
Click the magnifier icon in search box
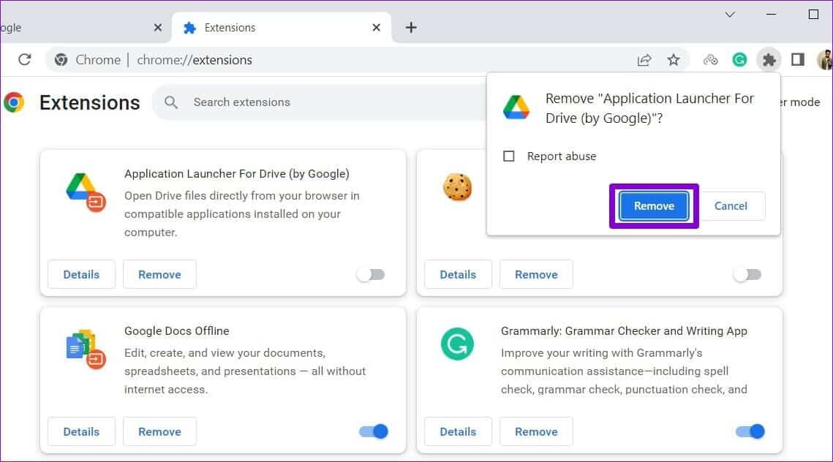click(x=170, y=102)
